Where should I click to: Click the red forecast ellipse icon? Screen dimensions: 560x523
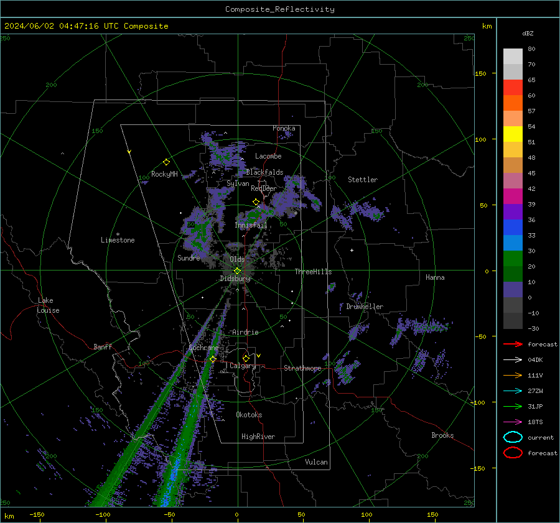(x=513, y=453)
